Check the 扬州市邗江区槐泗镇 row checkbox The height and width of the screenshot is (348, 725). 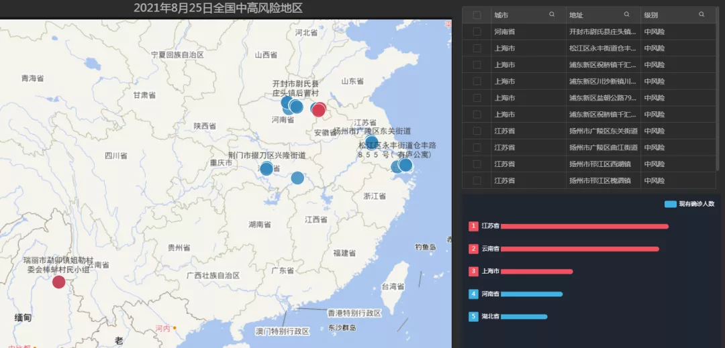tap(477, 180)
